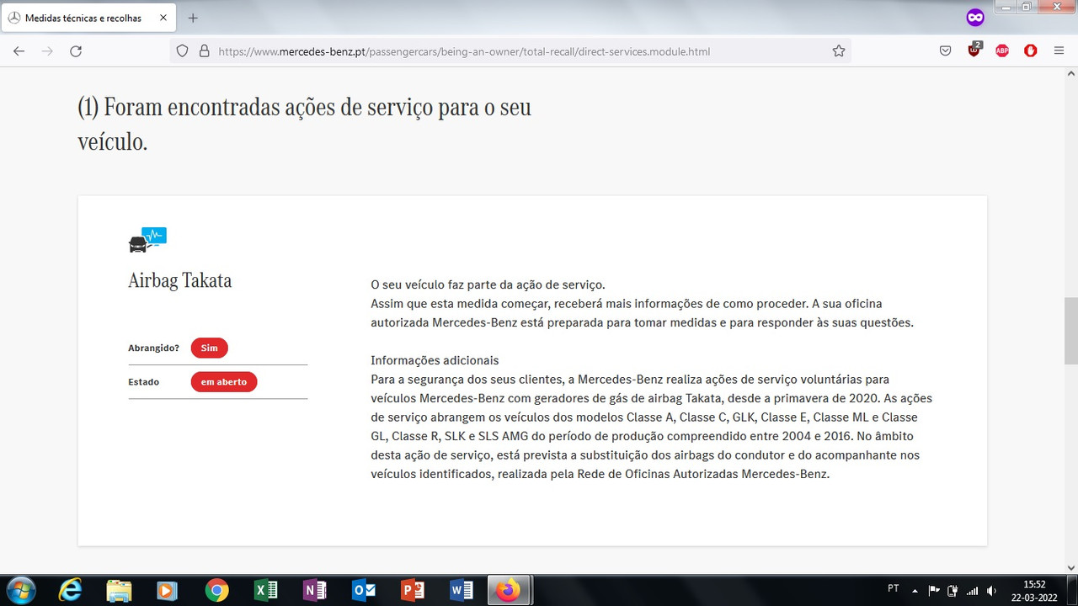Open File Explorer from the taskbar
This screenshot has height=606, width=1078.
point(119,590)
